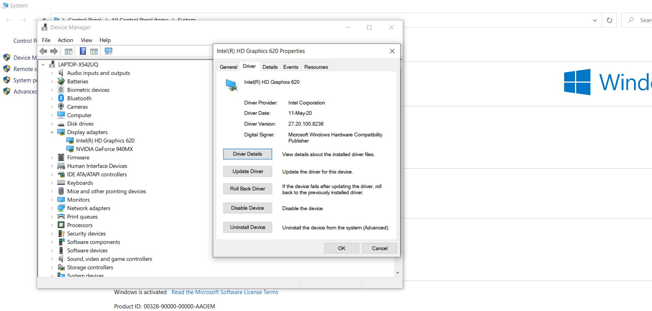Click the shield icon beside Remote settings

pos(7,69)
